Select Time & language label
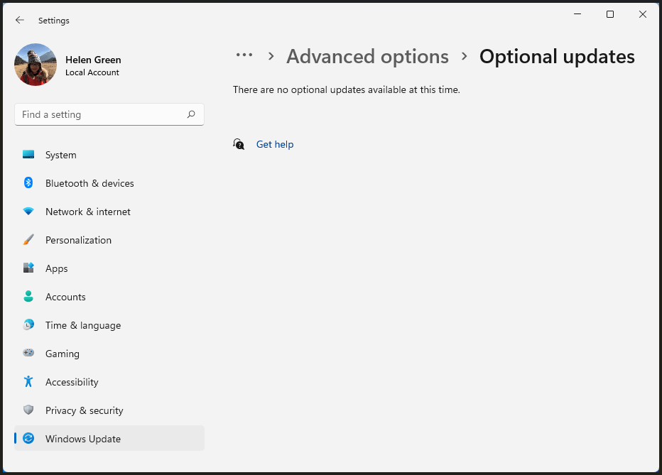 click(83, 325)
